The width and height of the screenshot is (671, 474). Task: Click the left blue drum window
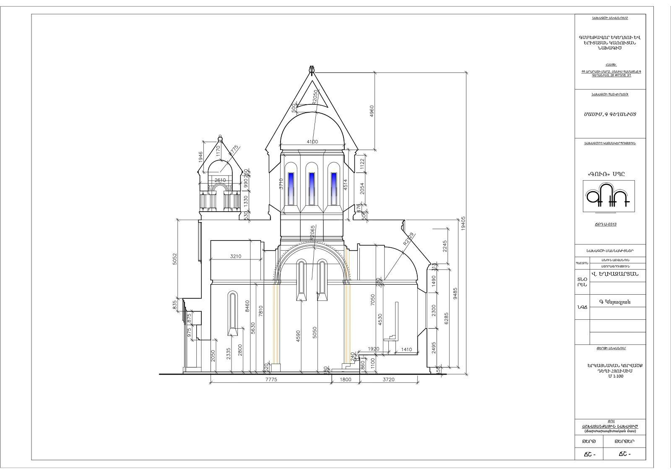click(x=291, y=189)
